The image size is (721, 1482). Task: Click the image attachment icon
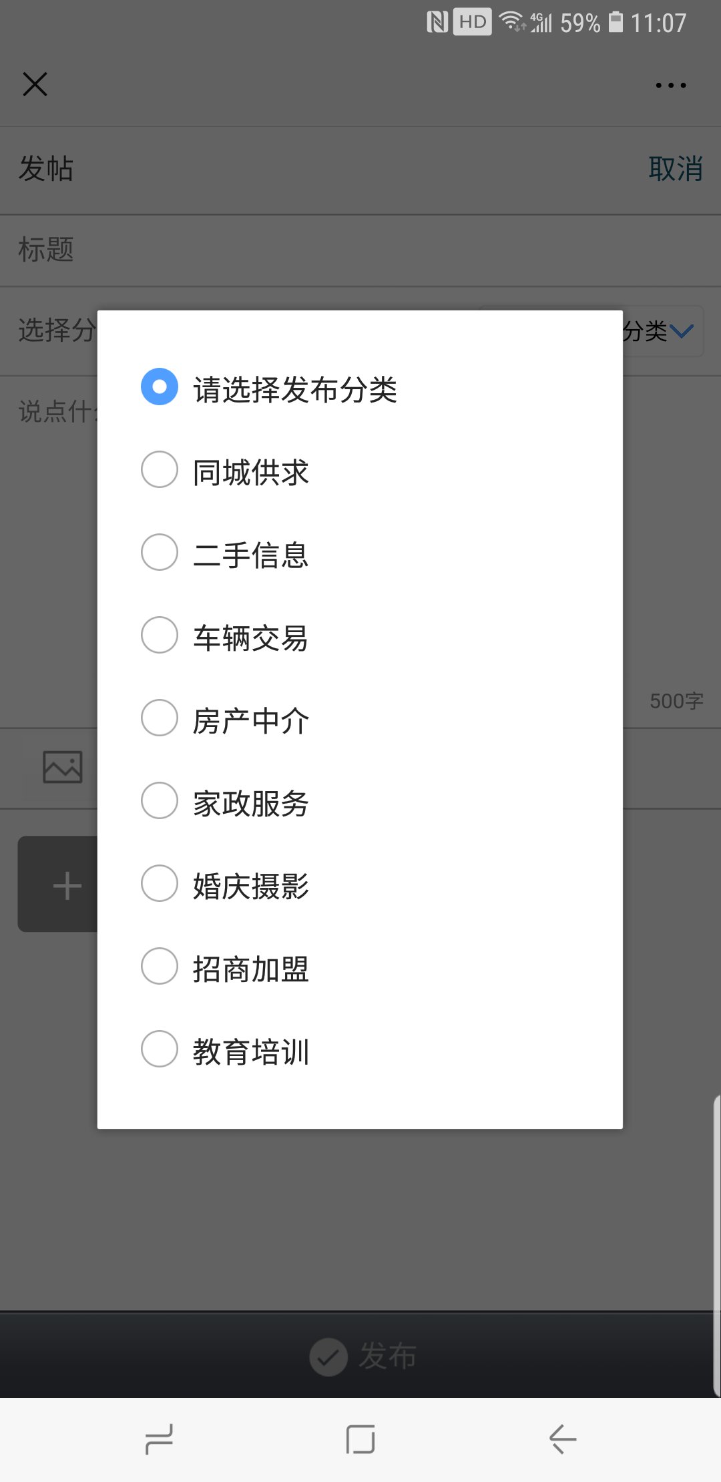click(61, 766)
